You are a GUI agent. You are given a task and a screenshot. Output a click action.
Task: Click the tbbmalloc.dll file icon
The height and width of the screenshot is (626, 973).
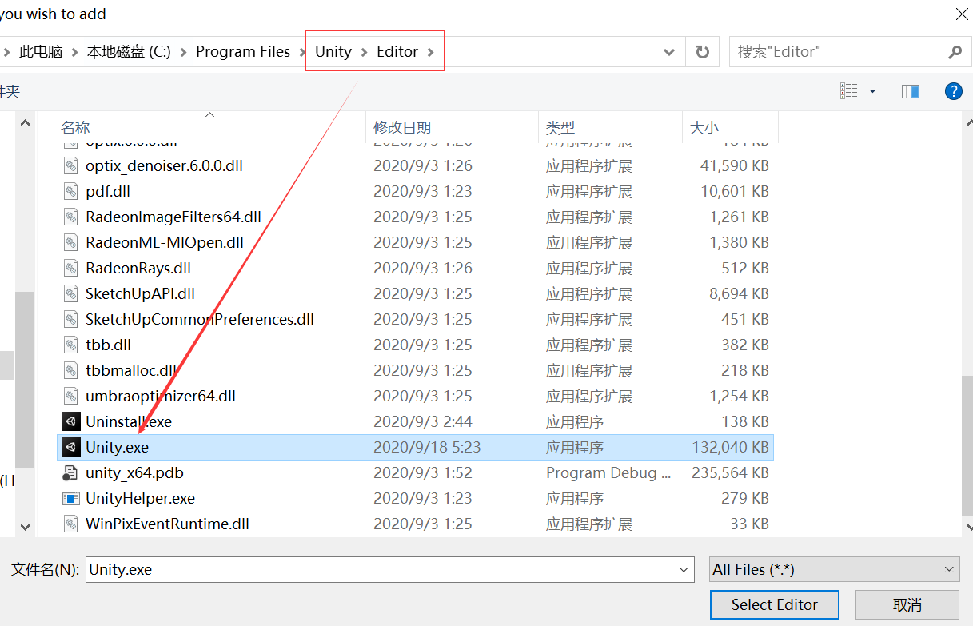click(x=71, y=370)
